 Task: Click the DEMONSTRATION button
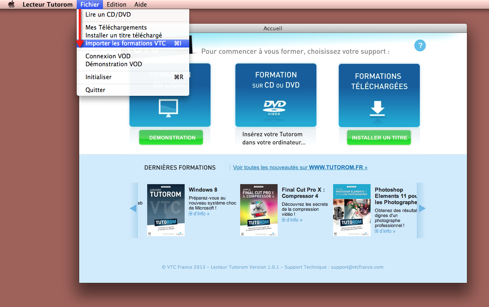(171, 137)
